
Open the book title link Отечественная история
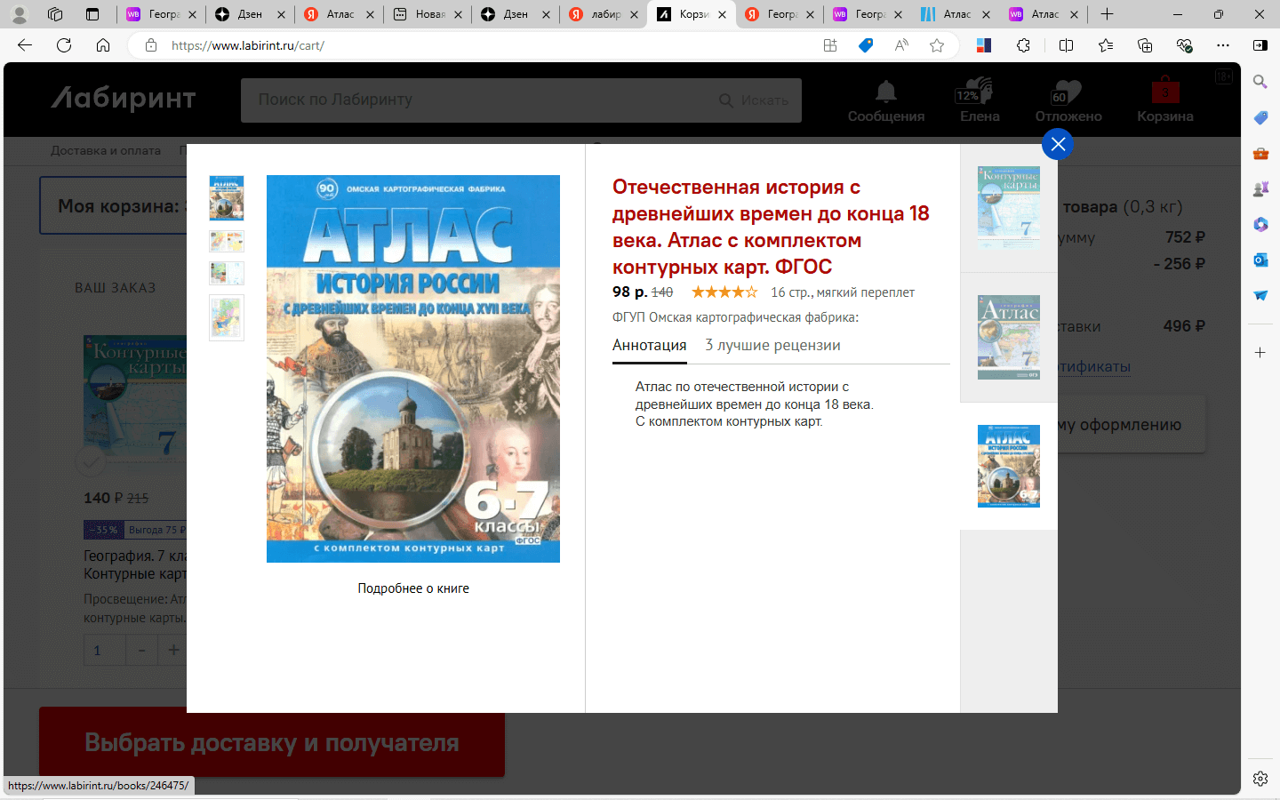click(771, 227)
